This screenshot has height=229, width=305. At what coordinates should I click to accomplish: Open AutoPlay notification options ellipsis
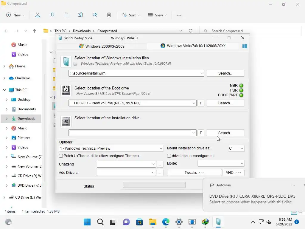click(x=293, y=185)
